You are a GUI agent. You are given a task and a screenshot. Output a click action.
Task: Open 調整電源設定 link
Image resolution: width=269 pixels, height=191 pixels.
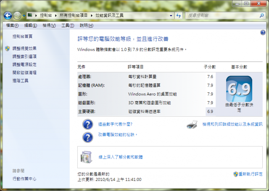point(24,65)
